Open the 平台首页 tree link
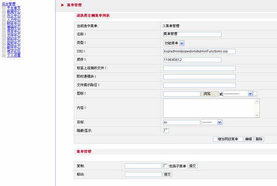The image size is (277, 186). coord(14,8)
